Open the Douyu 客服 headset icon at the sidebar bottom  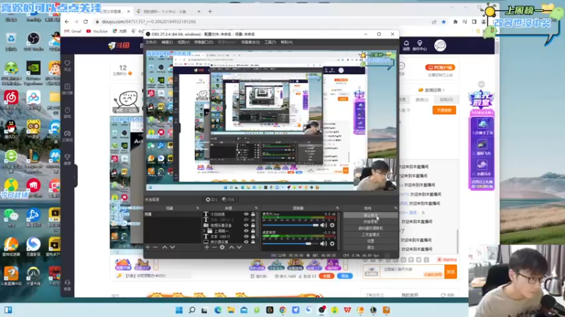tap(67, 285)
